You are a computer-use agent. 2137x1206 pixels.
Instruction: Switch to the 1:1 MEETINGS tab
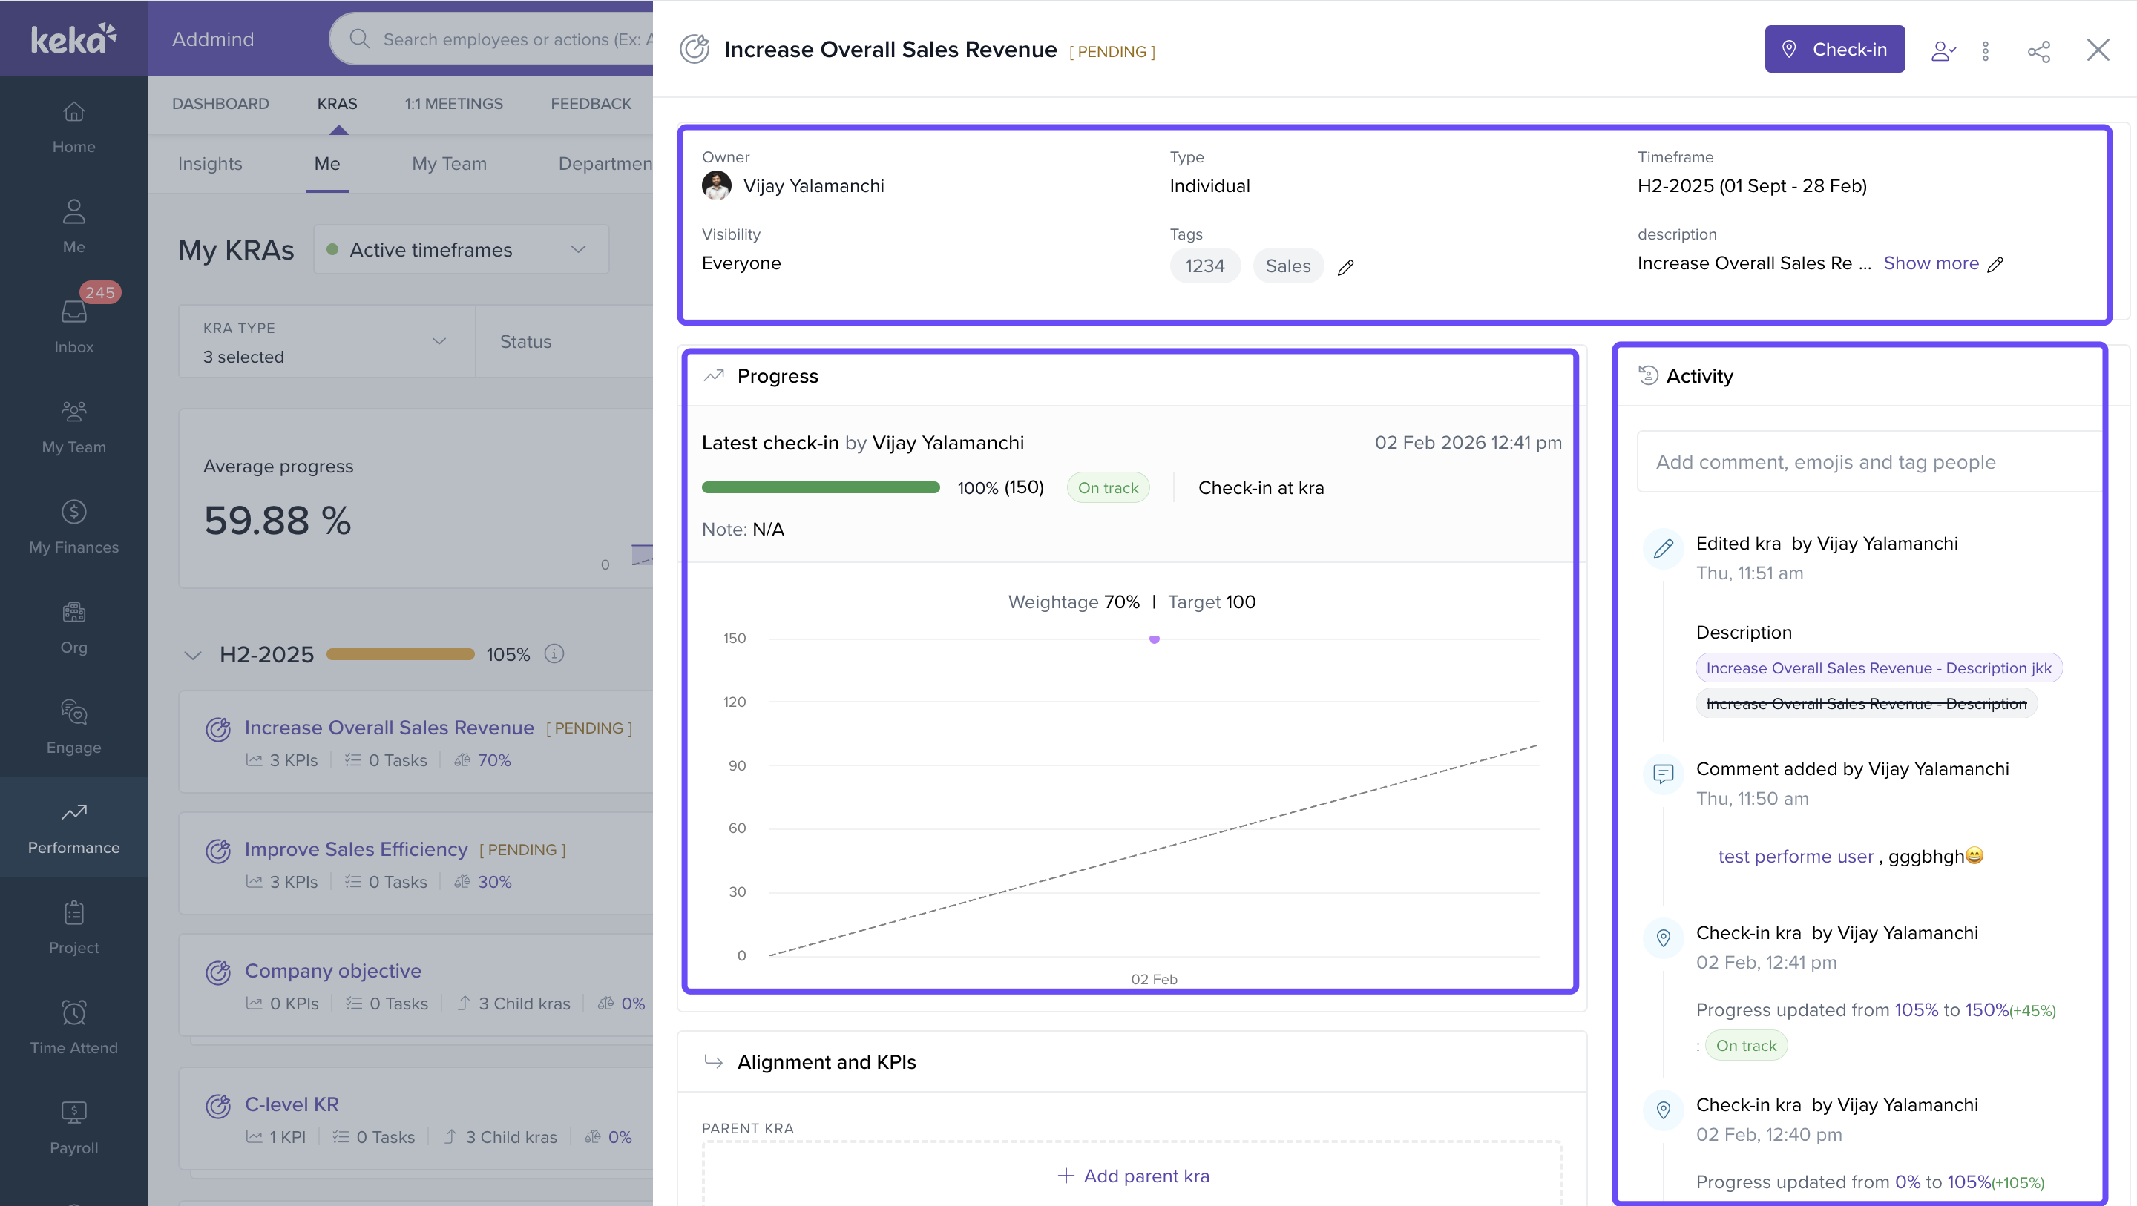coord(454,104)
